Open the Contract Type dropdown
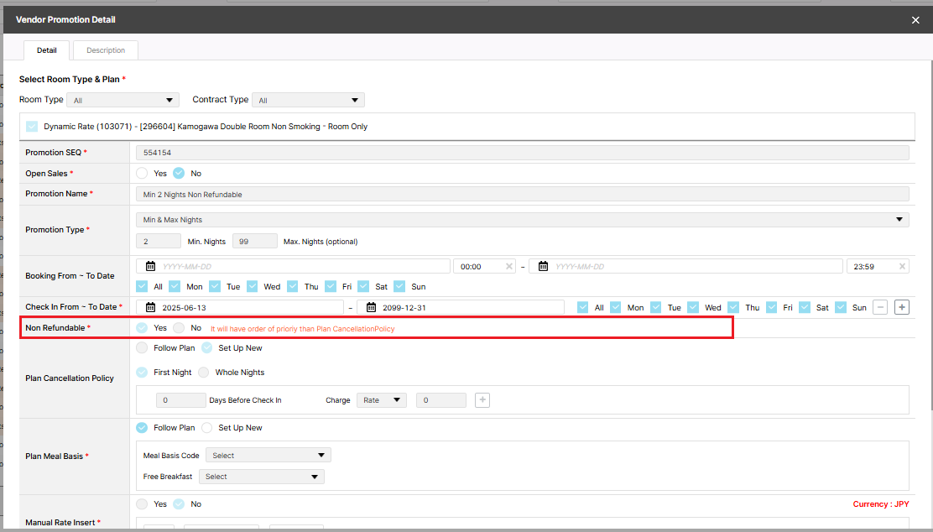The height and width of the screenshot is (532, 933). coord(308,100)
